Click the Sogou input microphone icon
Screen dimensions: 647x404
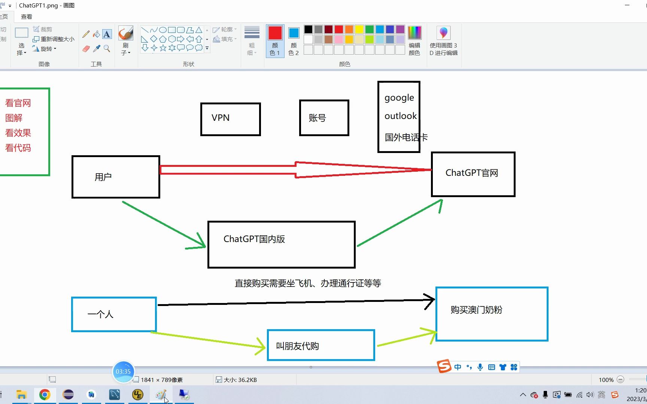(480, 367)
